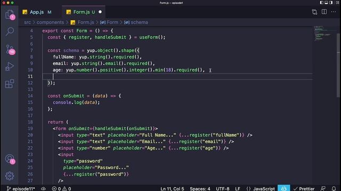Image resolution: width=341 pixels, height=191 pixels.
Task: Open the Run and Debug view
Action: coord(10,66)
